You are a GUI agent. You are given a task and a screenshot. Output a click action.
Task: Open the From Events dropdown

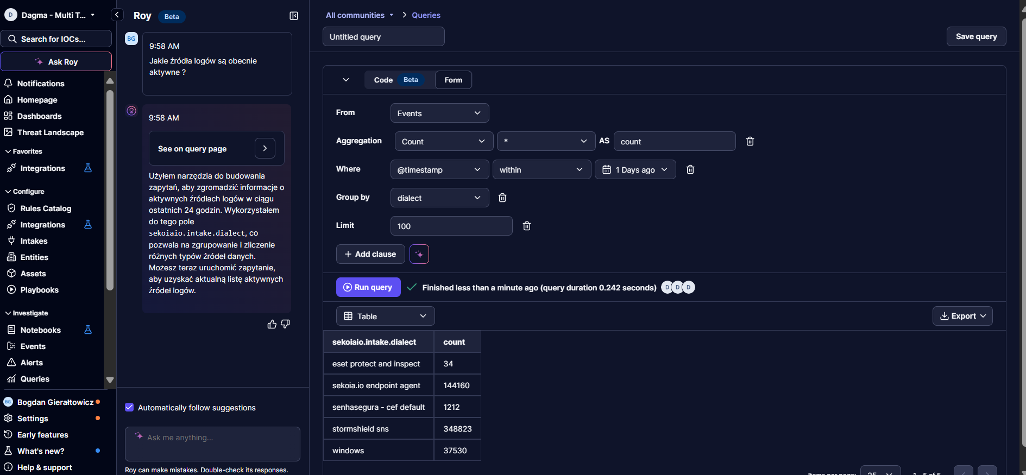pos(439,113)
